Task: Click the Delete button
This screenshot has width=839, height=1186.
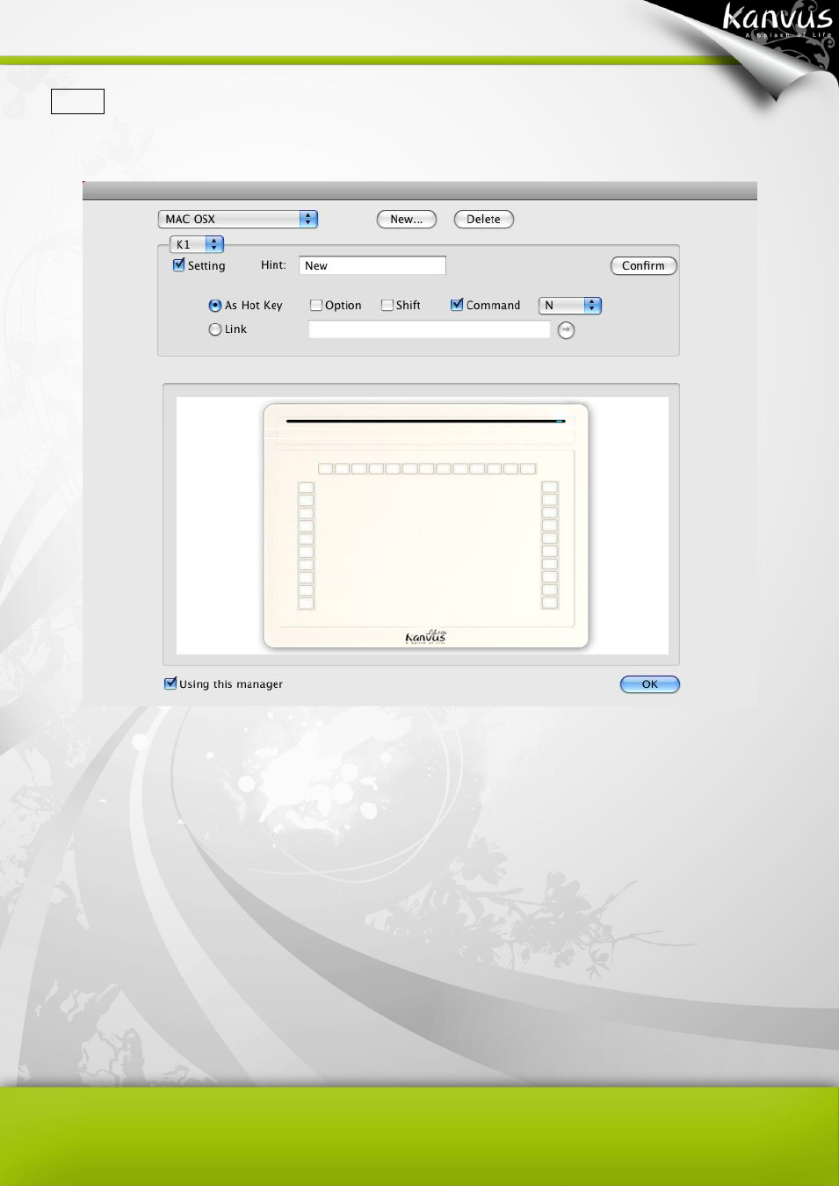Action: pyautogui.click(x=484, y=220)
